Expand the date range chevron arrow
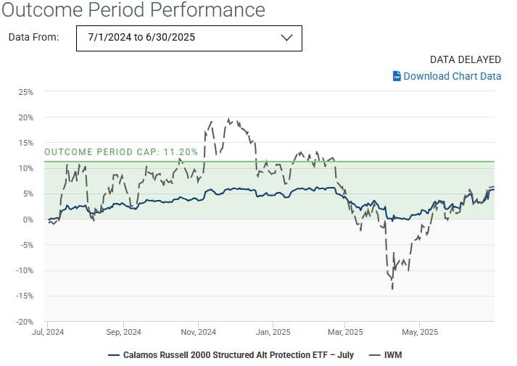This screenshot has height=366, width=517. (x=286, y=38)
